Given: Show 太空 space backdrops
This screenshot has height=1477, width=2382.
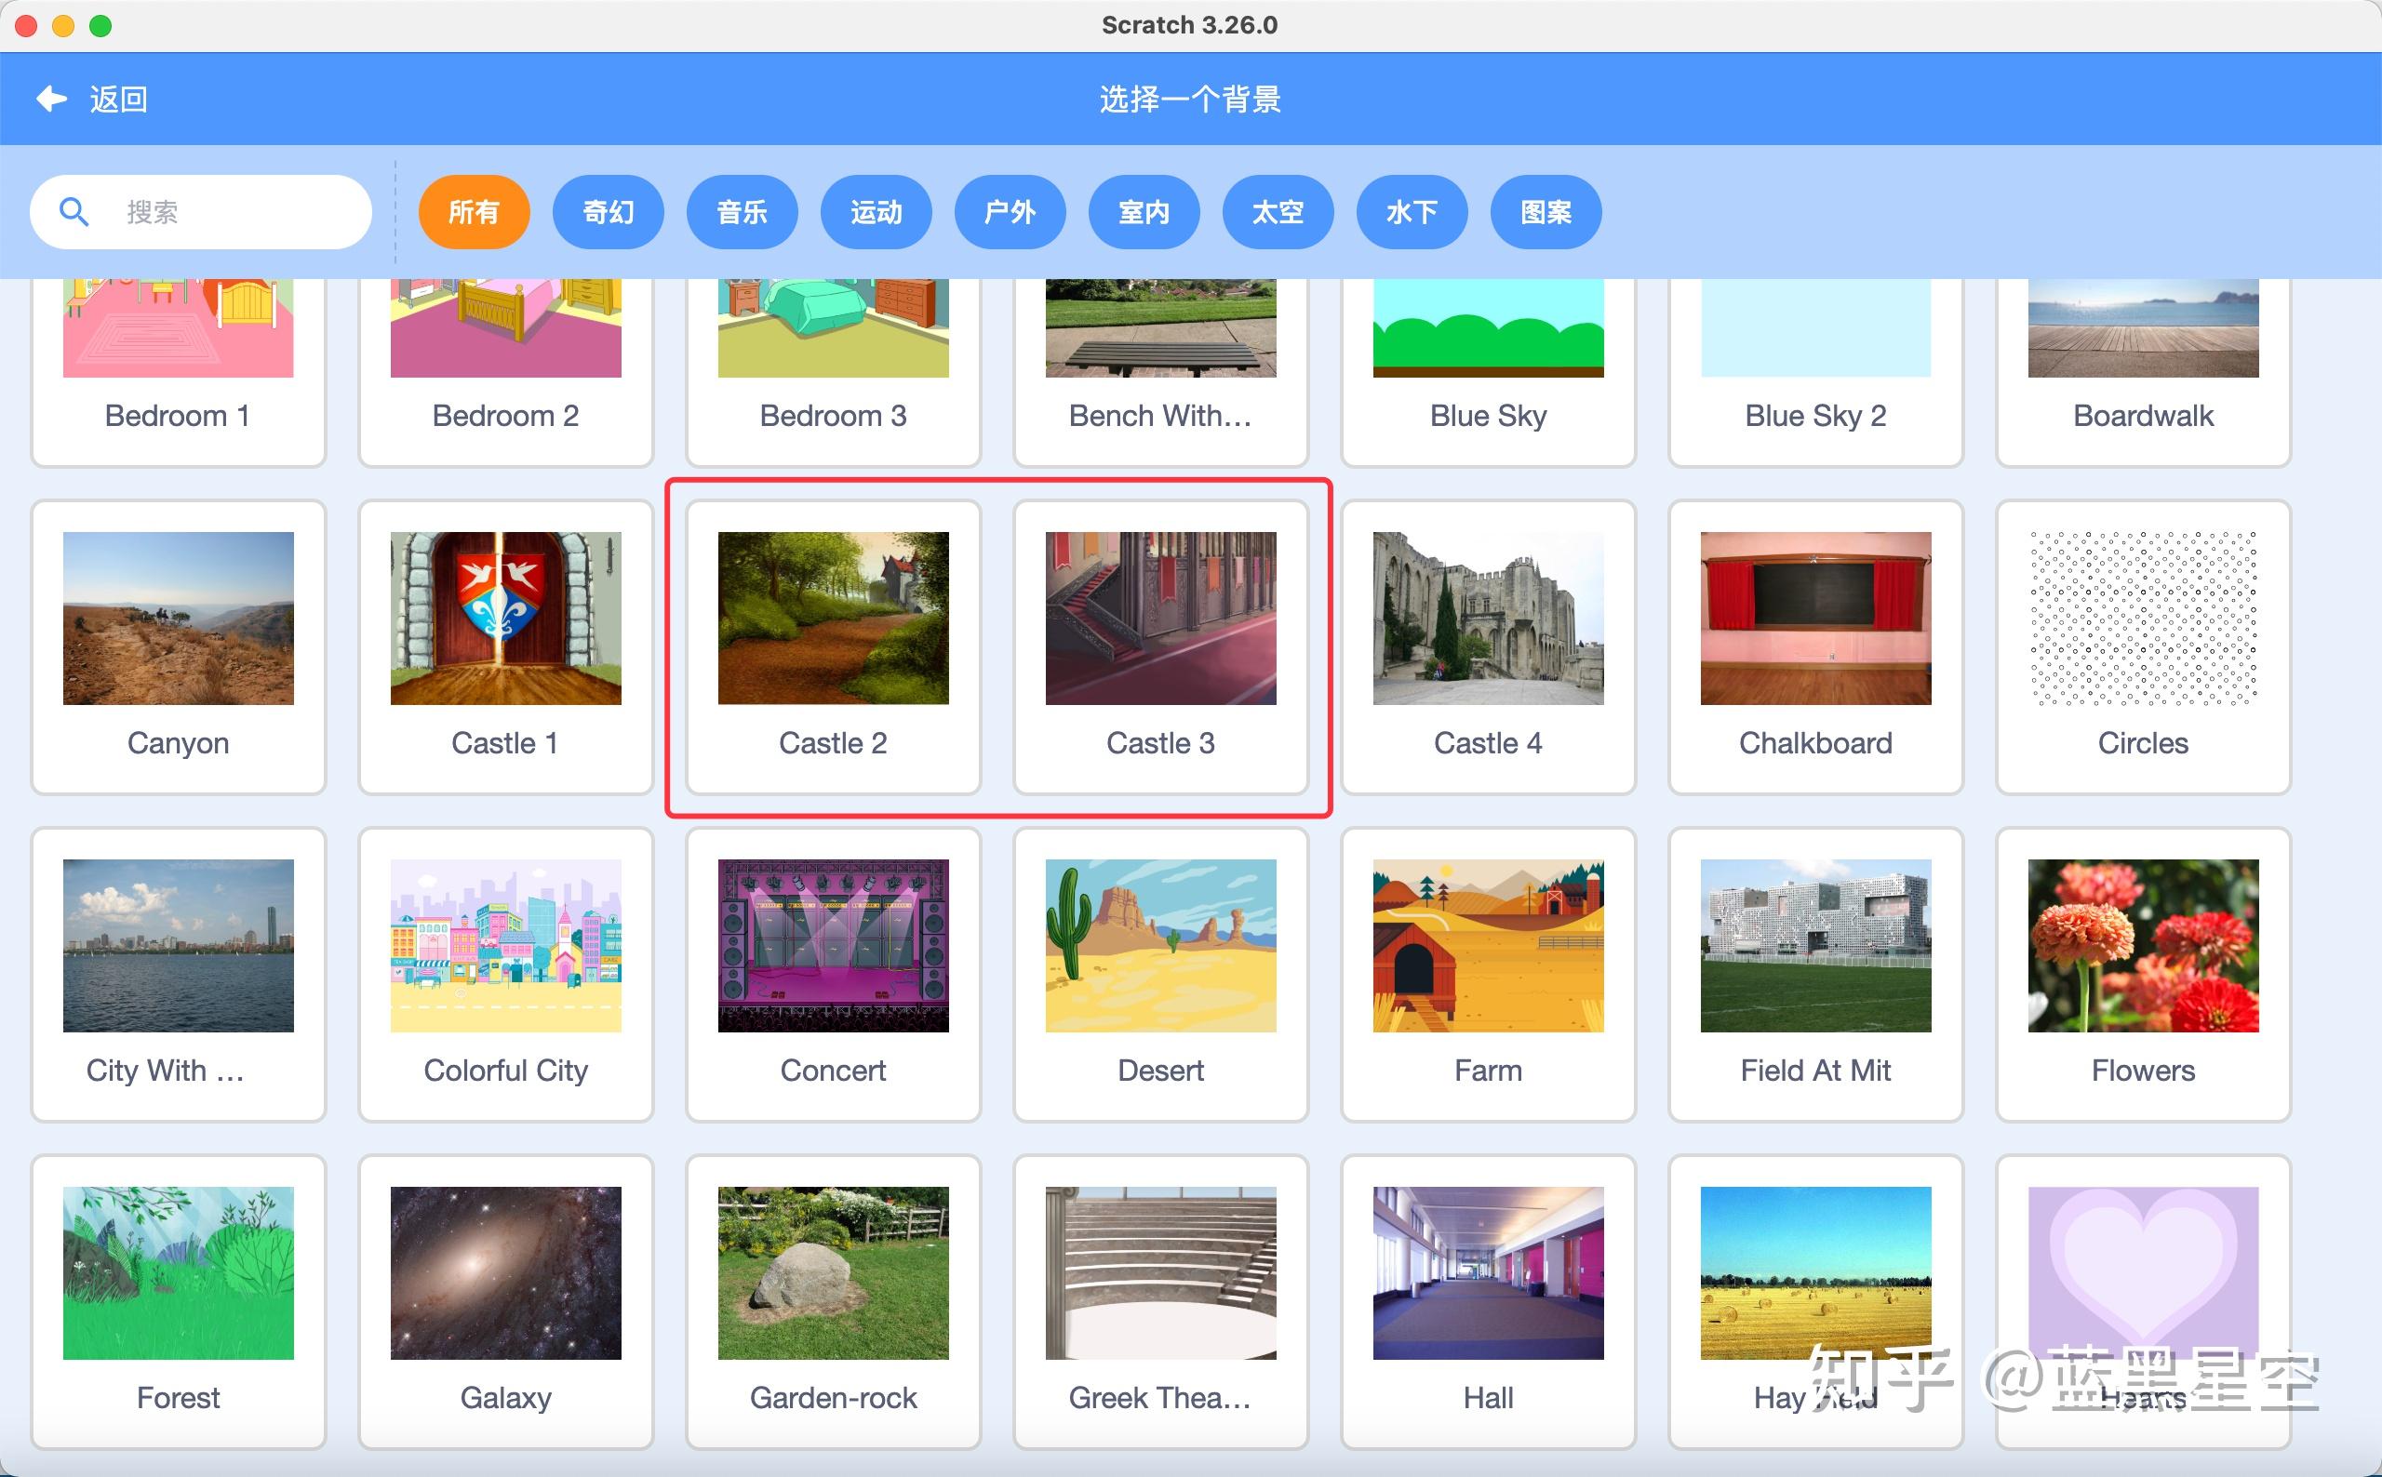Looking at the screenshot, I should [x=1278, y=211].
